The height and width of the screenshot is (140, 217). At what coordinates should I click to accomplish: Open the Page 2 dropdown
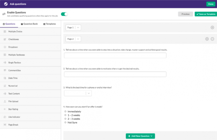click(73, 39)
